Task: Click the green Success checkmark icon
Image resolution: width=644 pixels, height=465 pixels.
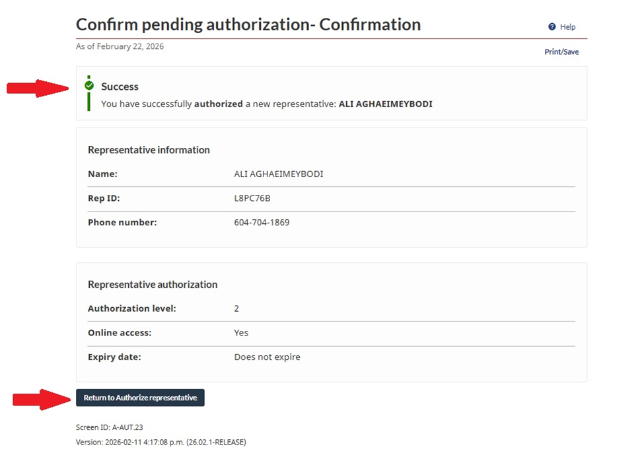Action: pyautogui.click(x=89, y=86)
